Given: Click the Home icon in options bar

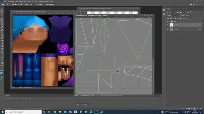Looking at the screenshot, I should 3,4.
